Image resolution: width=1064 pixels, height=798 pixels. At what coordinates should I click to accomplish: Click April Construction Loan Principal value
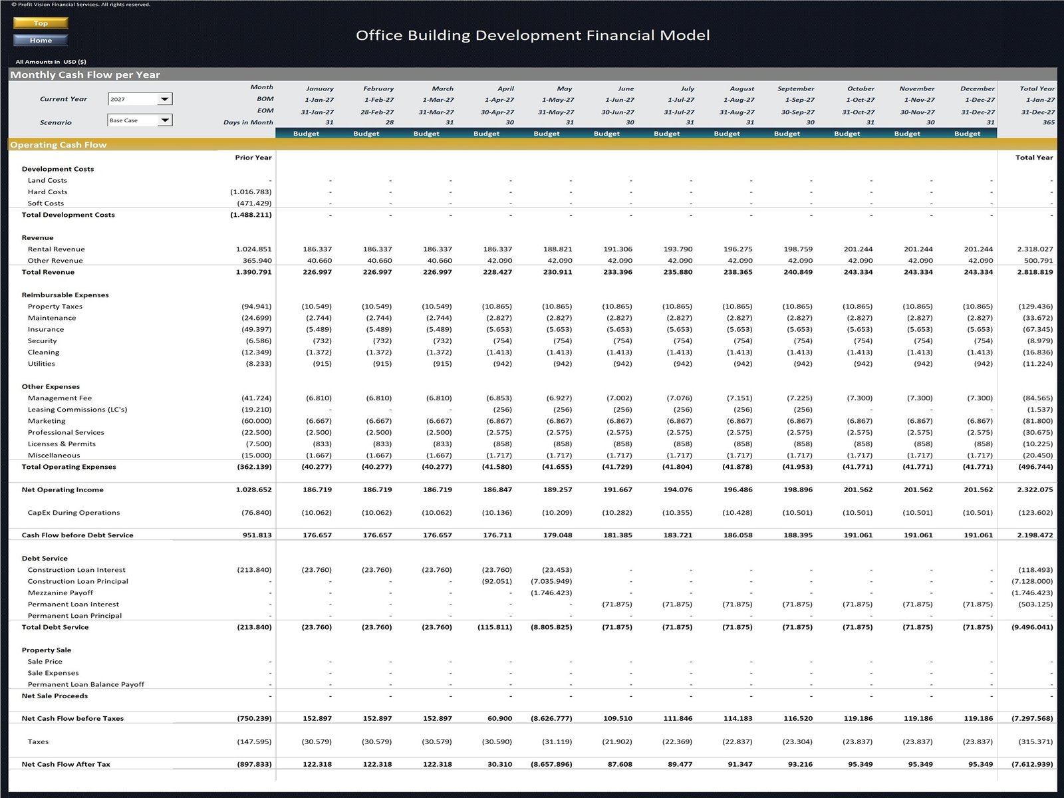pos(497,581)
